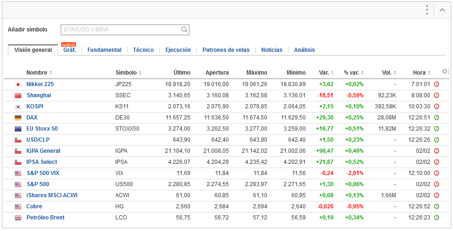The width and height of the screenshot is (453, 231).
Task: Click the STOXX50 symbol cell
Action: coord(127,129)
